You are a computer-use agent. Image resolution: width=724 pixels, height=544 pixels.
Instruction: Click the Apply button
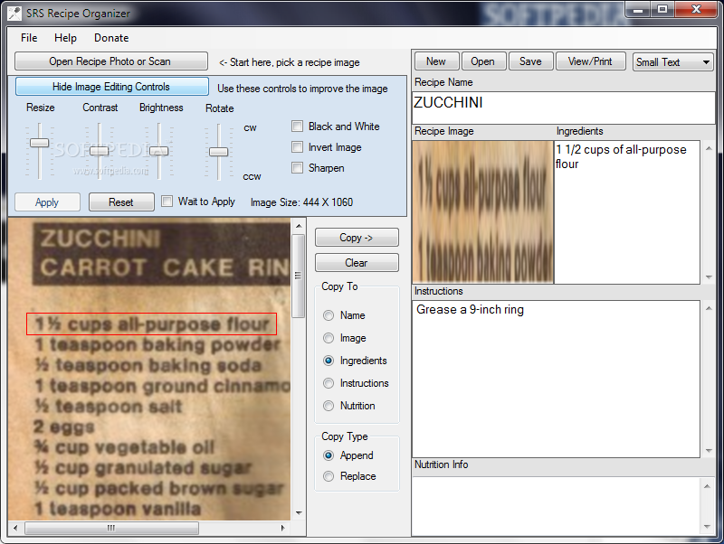(x=47, y=202)
